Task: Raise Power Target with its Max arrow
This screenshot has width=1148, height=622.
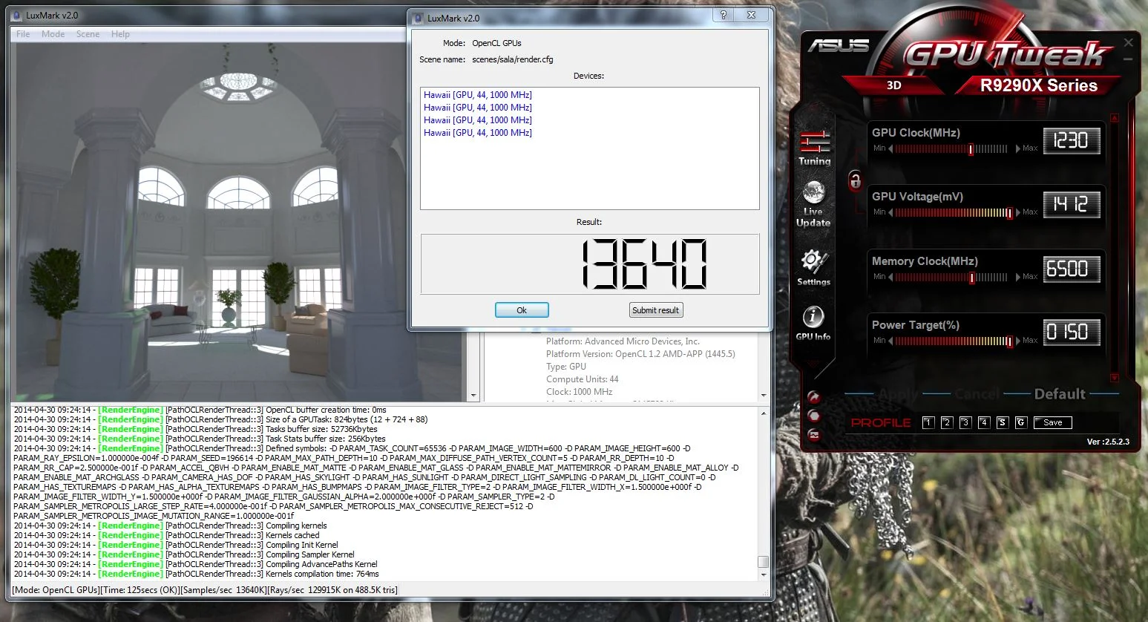Action: tap(1017, 341)
